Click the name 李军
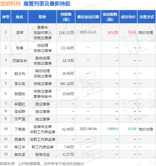The width and height of the screenshot is (156, 166). pyautogui.click(x=20, y=32)
